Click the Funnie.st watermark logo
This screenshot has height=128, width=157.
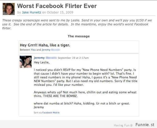pos(145,125)
